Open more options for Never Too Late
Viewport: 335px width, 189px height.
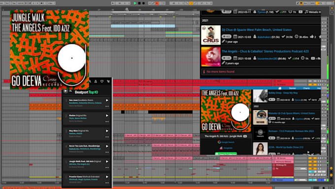[107, 152]
